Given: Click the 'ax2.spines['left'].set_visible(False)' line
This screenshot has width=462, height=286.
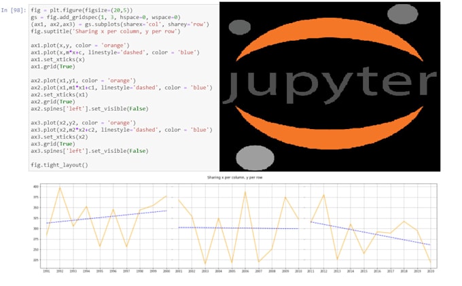Looking at the screenshot, I should tap(90, 109).
